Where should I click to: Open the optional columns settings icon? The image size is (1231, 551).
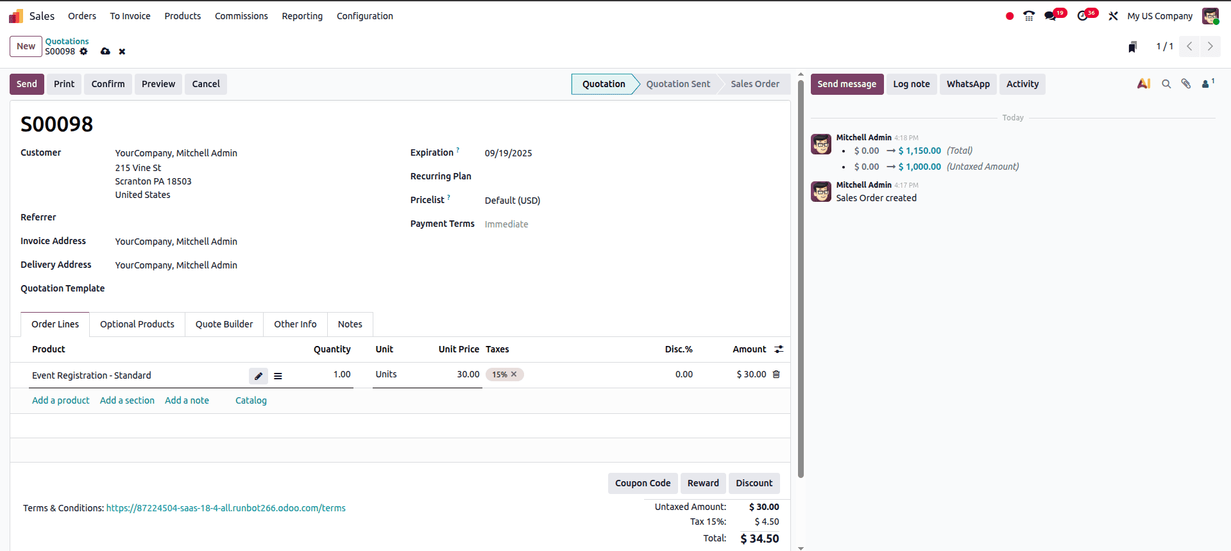pyautogui.click(x=779, y=349)
